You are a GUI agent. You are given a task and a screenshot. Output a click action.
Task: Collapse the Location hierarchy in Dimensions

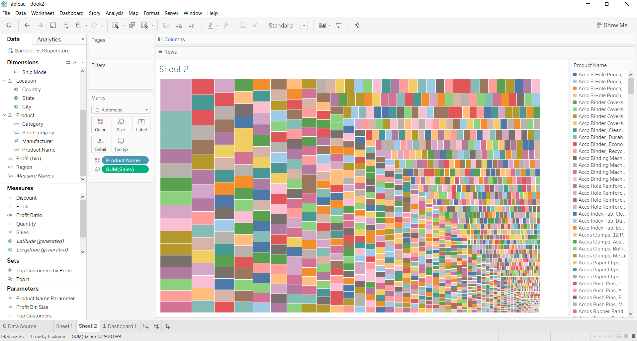5,81
